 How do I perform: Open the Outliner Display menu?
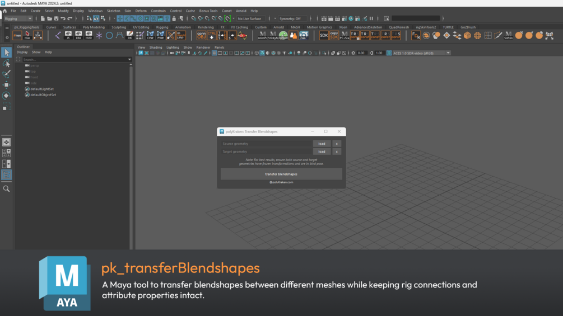[22, 53]
